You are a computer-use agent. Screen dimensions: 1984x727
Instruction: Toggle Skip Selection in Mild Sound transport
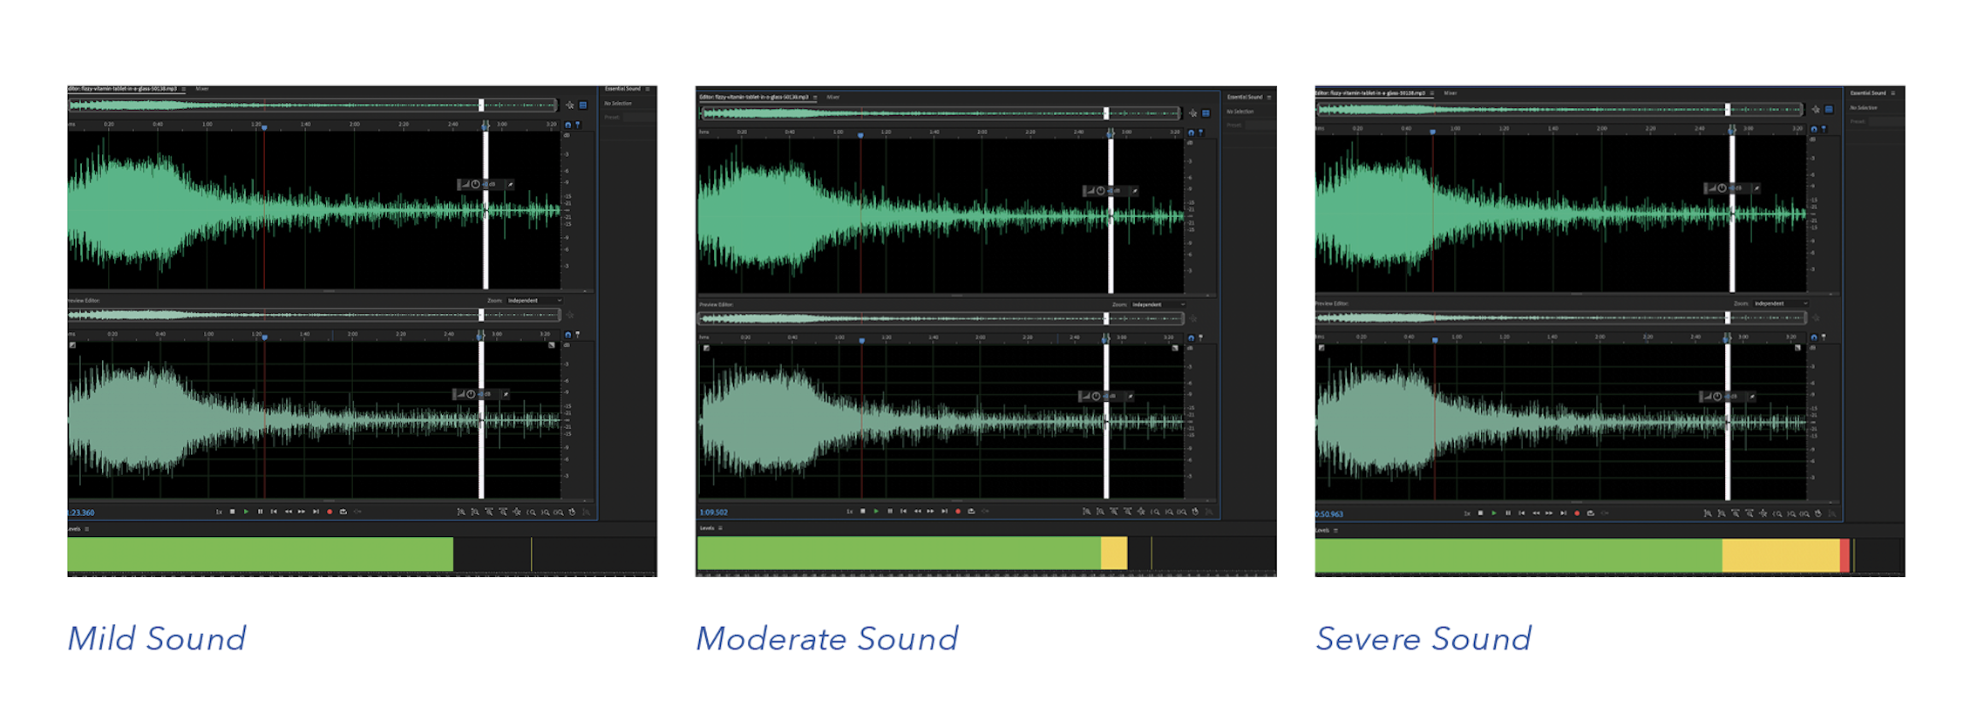(x=357, y=512)
